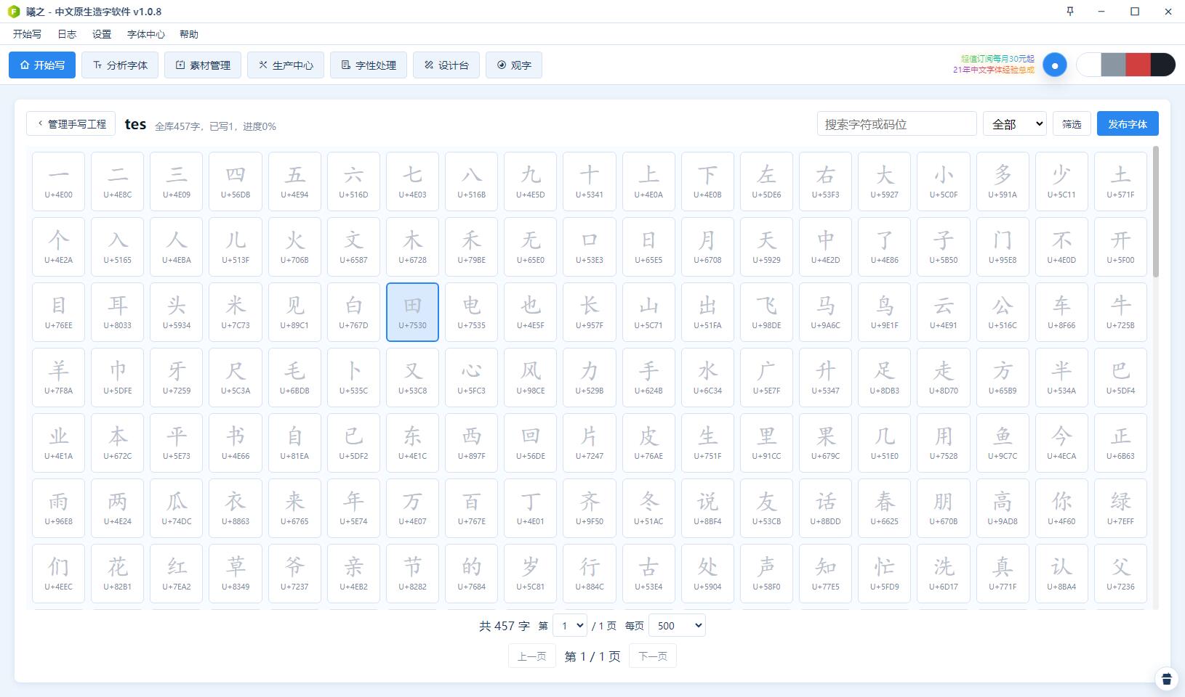Select the 一 U+4E00 character cell

click(x=58, y=182)
